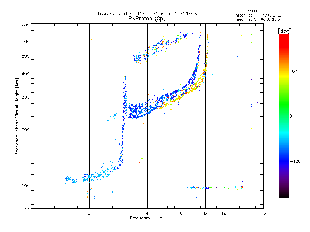
Task: Click the x-axis tick '16'
Action: tap(263, 213)
